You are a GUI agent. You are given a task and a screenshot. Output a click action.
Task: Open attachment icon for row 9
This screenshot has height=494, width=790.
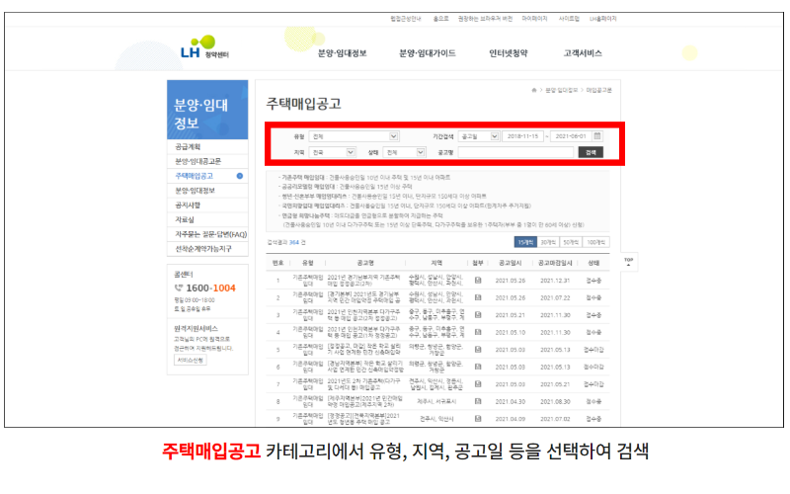pyautogui.click(x=478, y=418)
